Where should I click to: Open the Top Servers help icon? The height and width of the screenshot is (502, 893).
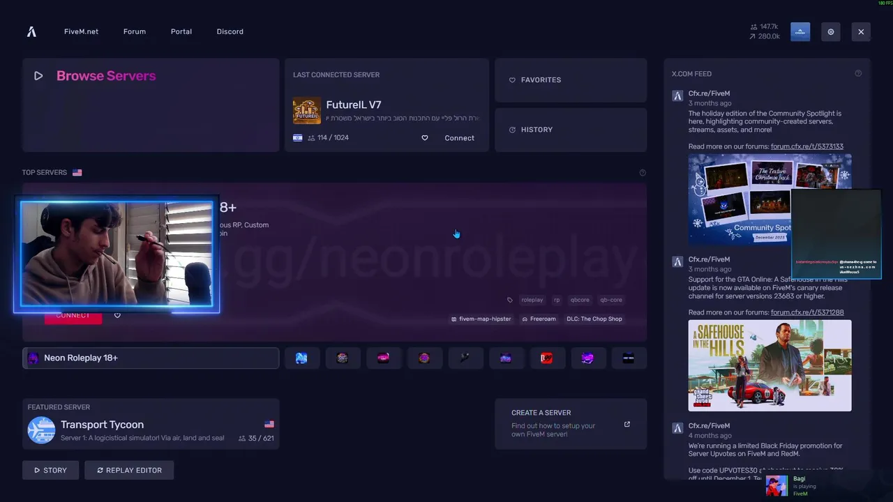click(x=643, y=172)
